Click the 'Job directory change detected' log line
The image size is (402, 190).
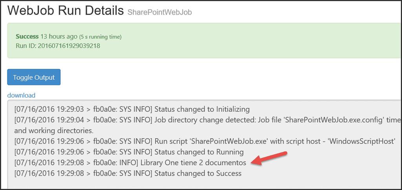(x=207, y=120)
